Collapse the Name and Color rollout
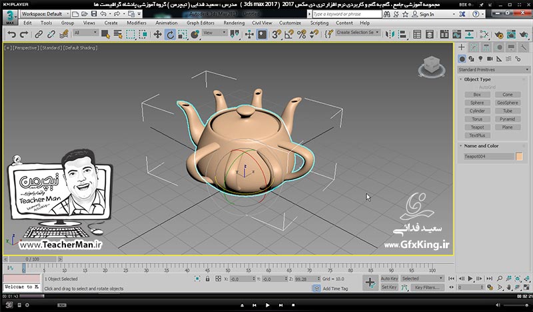 click(481, 145)
